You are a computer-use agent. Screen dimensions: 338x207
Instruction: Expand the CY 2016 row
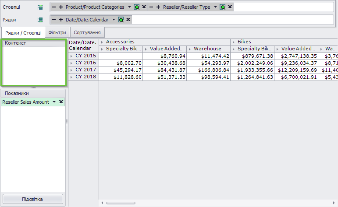tap(71, 63)
